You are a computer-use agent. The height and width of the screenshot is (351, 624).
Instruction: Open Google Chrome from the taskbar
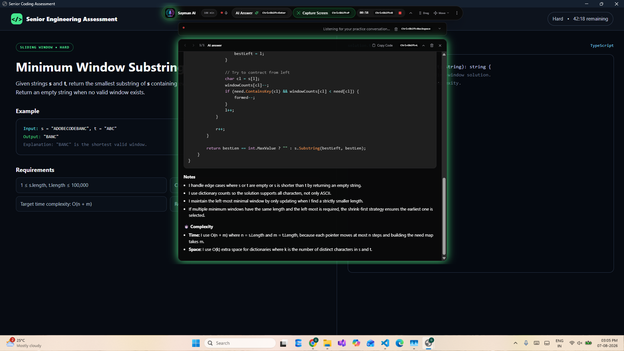[x=313, y=343]
